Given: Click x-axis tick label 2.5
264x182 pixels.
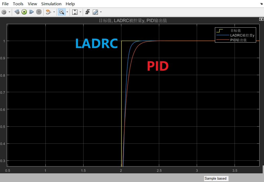Looking at the screenshot, I should 159,170.
